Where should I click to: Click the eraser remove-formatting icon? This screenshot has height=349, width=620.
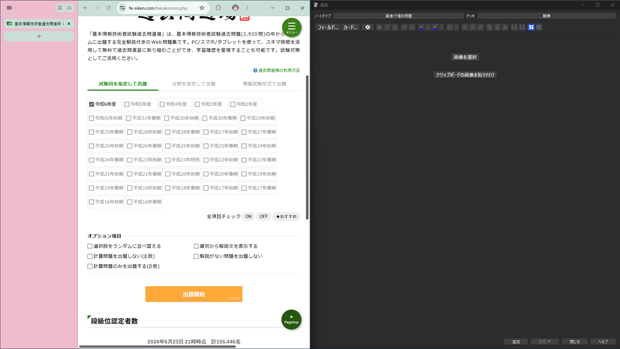(450, 27)
